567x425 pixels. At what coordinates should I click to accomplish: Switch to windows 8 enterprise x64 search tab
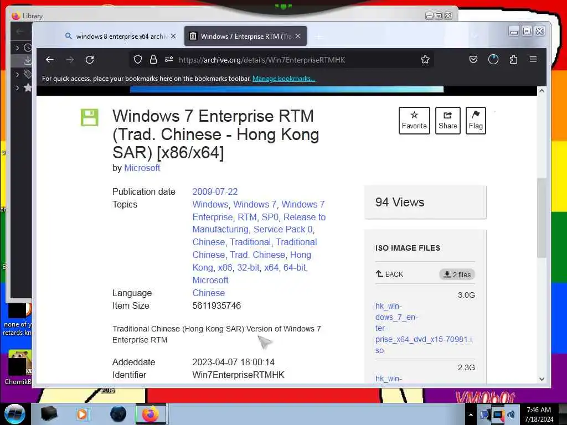[x=120, y=36]
